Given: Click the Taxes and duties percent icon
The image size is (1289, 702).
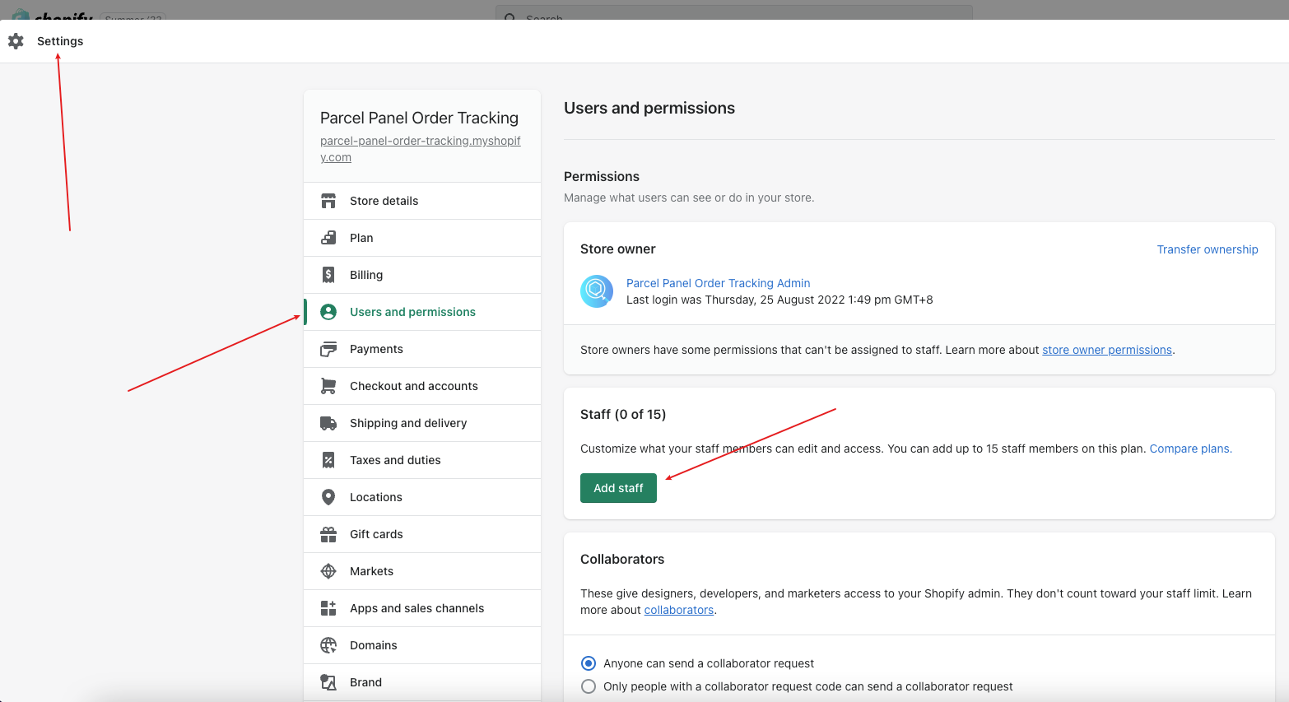Looking at the screenshot, I should click(x=328, y=460).
